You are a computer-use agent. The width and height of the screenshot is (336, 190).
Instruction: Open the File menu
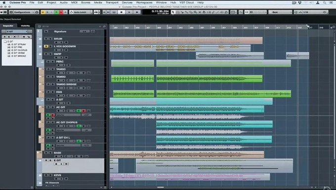32,2
